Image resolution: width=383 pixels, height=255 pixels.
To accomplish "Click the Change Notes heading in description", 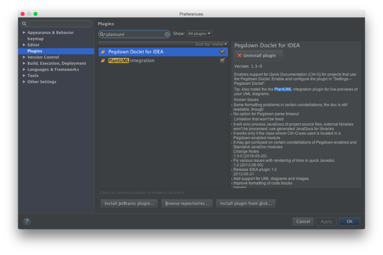I will click(246, 151).
